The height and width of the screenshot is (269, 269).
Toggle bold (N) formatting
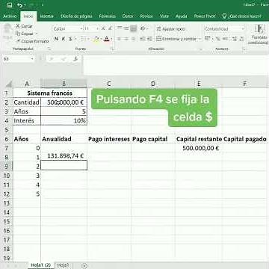point(56,39)
